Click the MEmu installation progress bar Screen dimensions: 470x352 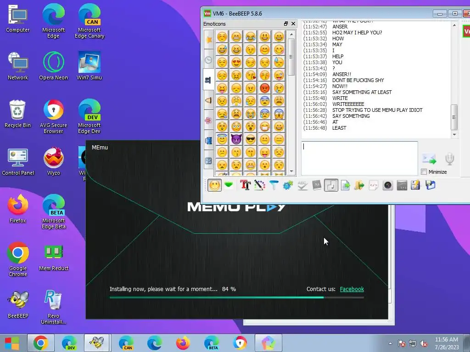(237, 297)
